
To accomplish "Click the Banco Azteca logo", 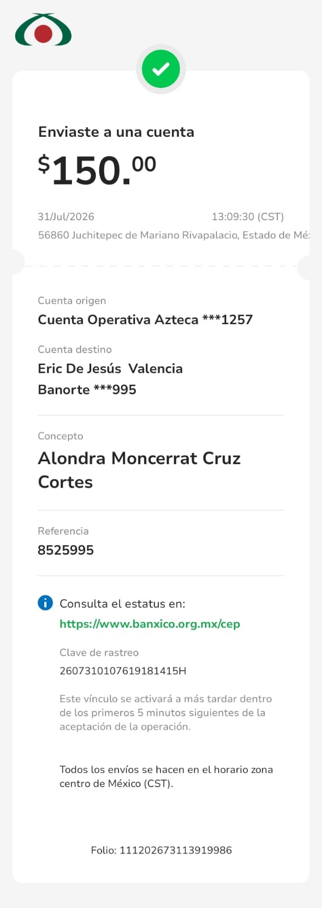I will tap(43, 30).
